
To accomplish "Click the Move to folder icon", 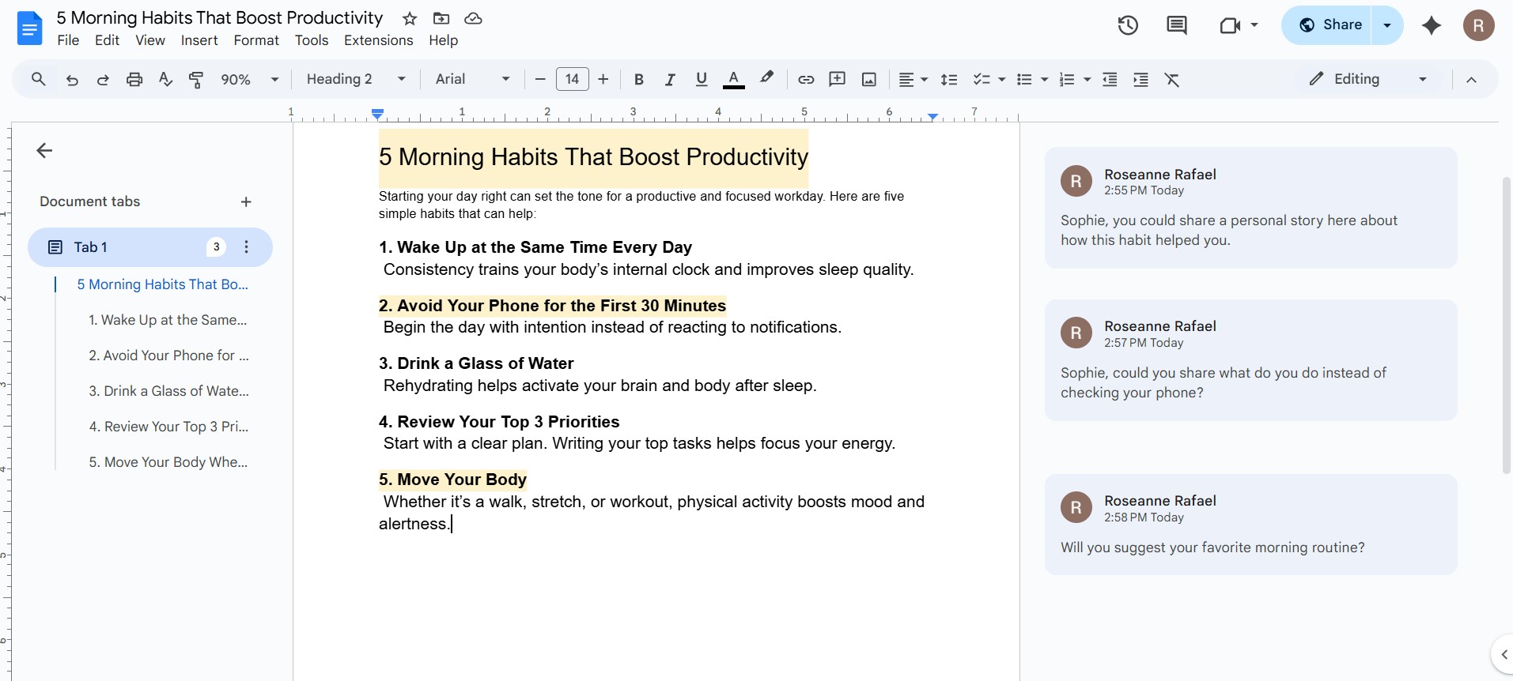I will (441, 18).
